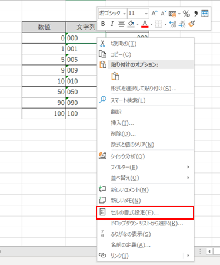This screenshot has height=265, width=220.
Task: Decrease decimal places icon
Action: pos(182,24)
